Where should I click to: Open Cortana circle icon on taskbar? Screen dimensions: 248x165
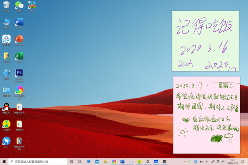pyautogui.click(x=72, y=162)
